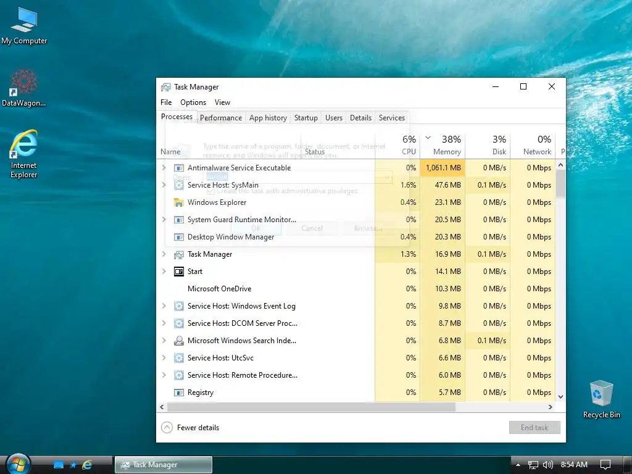Open the View menu
The height and width of the screenshot is (474, 632).
(x=222, y=102)
